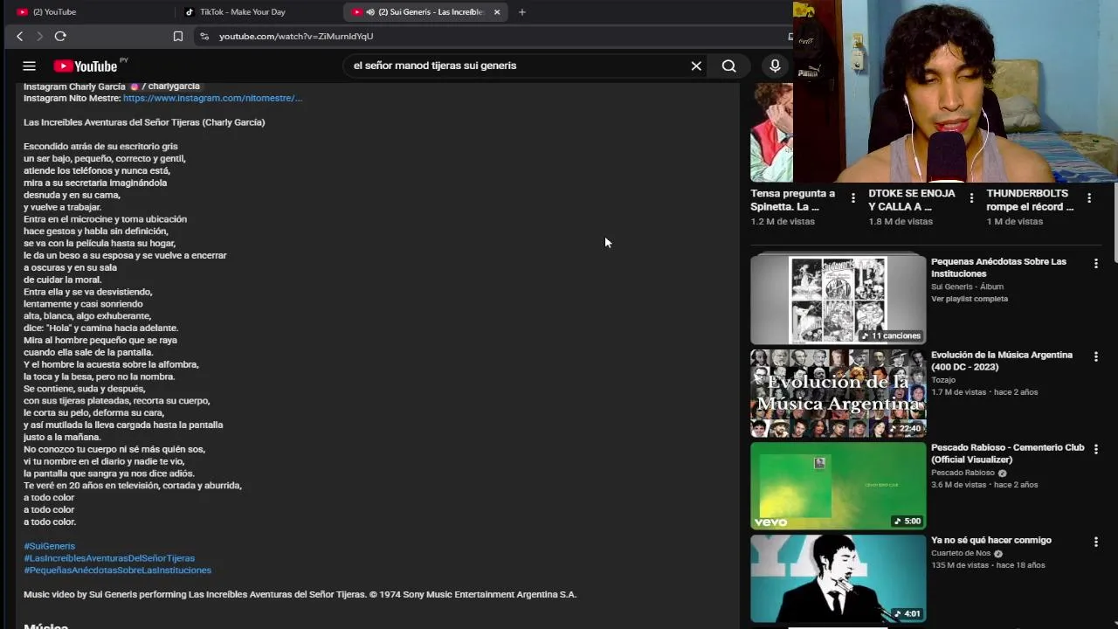1118x629 pixels.
Task: Close the Sui Generis tab
Action: (x=497, y=11)
